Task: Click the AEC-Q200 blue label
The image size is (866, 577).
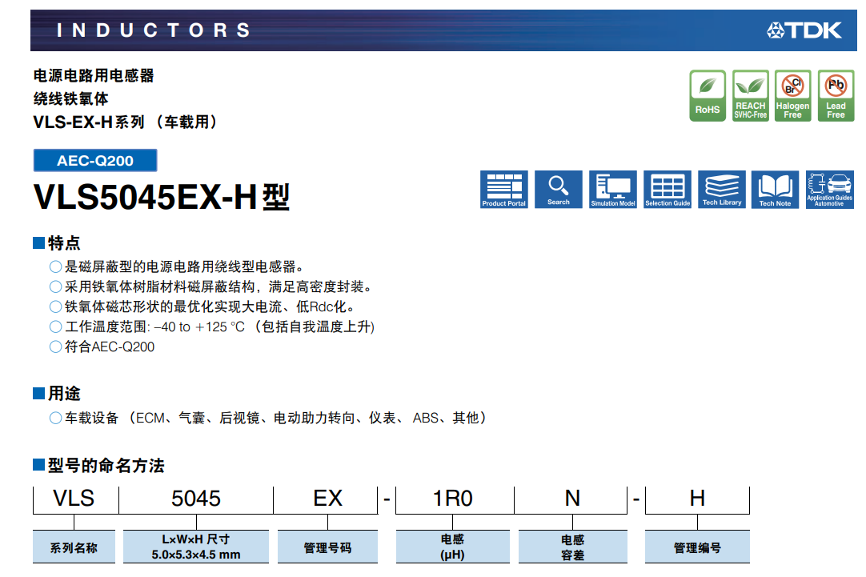Action: [x=95, y=161]
